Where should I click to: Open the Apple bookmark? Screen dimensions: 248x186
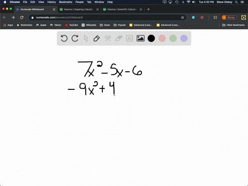(41, 25)
